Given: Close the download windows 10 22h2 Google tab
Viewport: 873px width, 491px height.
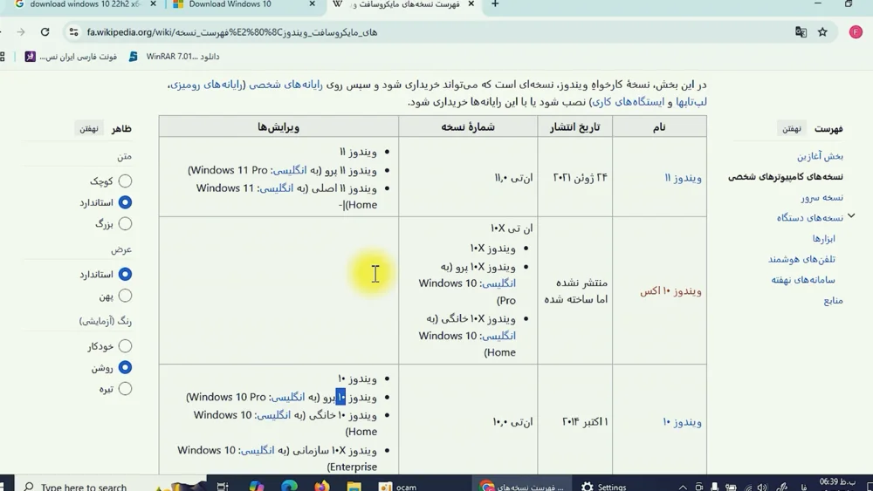Looking at the screenshot, I should pyautogui.click(x=153, y=4).
